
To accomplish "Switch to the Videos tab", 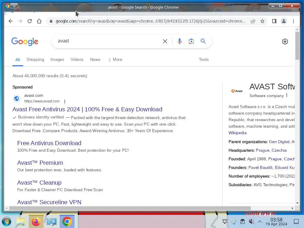I will [x=77, y=59].
